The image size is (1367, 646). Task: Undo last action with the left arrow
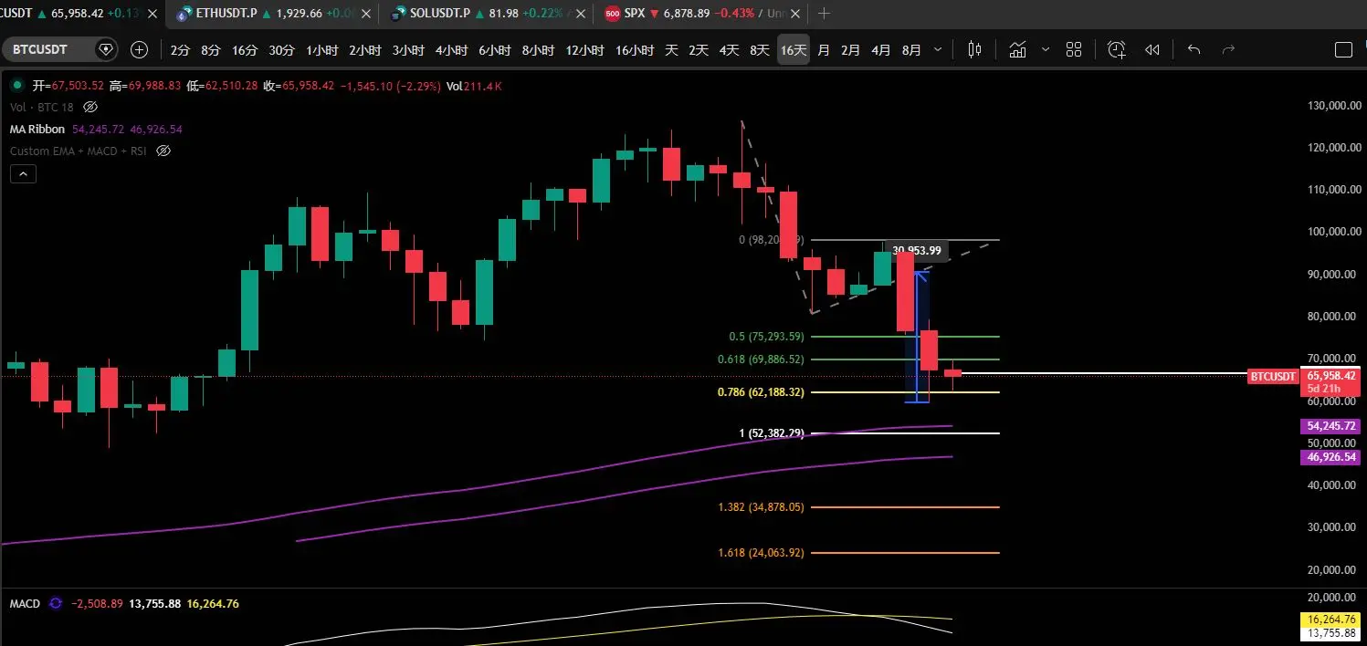coord(1193,50)
